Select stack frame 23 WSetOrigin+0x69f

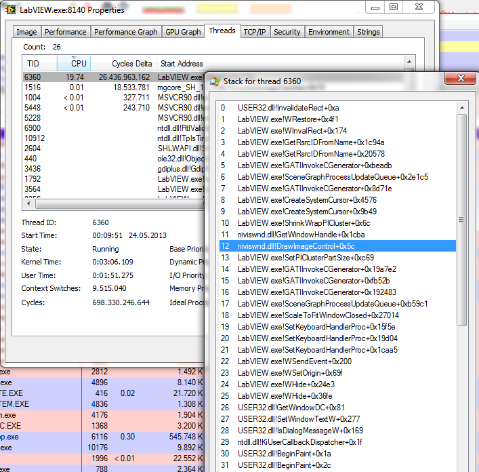pyautogui.click(x=337, y=373)
